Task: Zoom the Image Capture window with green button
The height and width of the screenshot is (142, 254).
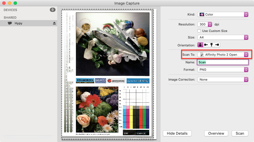Action: point(15,3)
